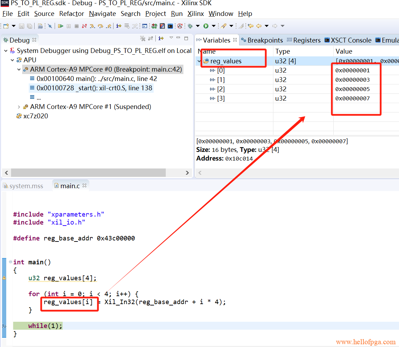Toggle instruction stepping in Debug view header
The height and width of the screenshot is (347, 399).
[161, 38]
